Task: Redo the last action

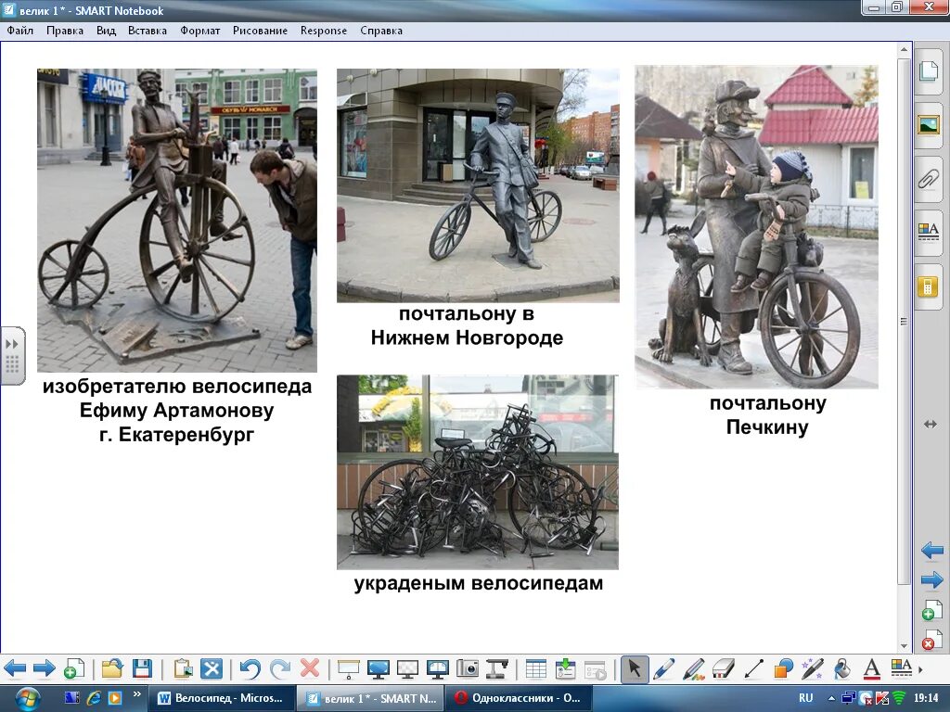Action: (279, 669)
